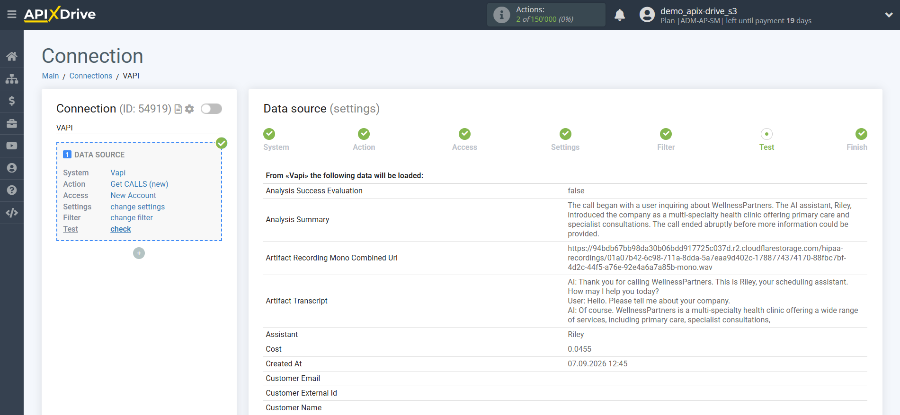Image resolution: width=900 pixels, height=415 pixels.
Task: Toggle the connection on/off switch
Action: 211,109
